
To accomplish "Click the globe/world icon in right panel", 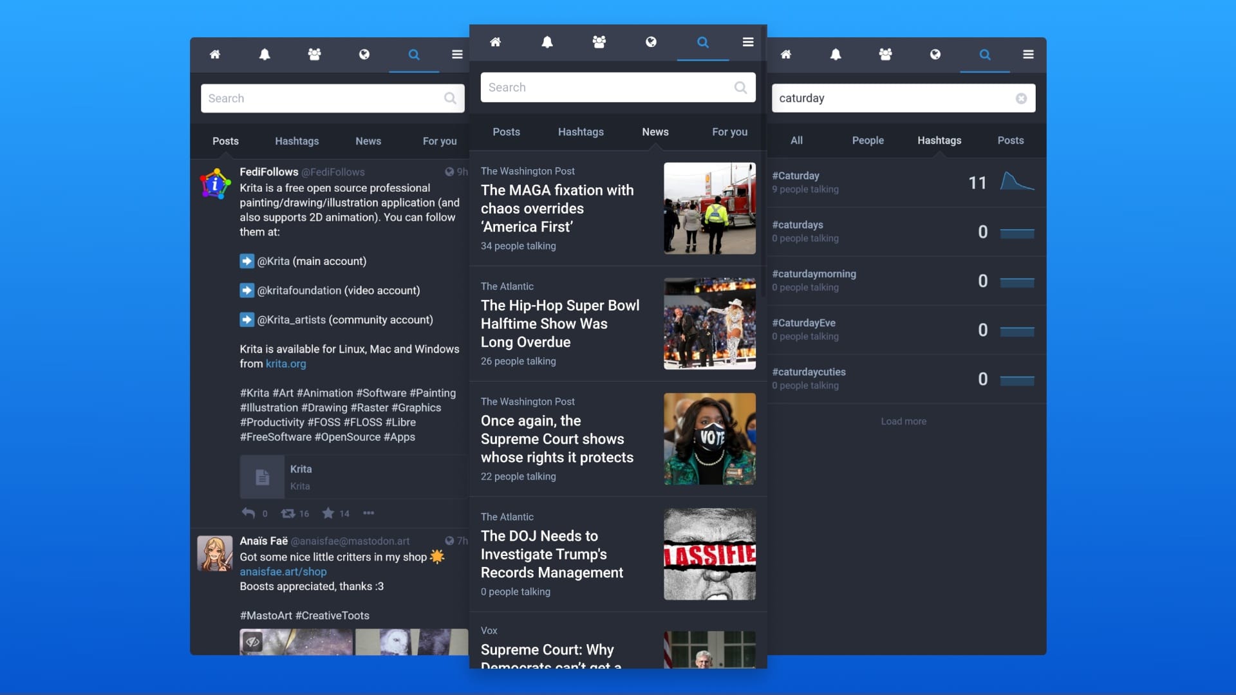I will click(935, 54).
